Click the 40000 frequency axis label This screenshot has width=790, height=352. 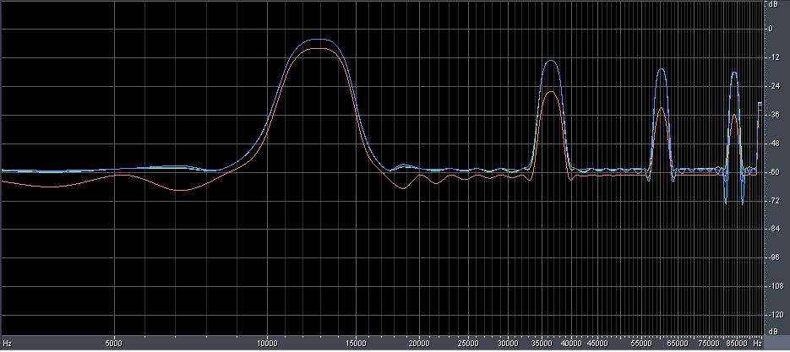572,343
